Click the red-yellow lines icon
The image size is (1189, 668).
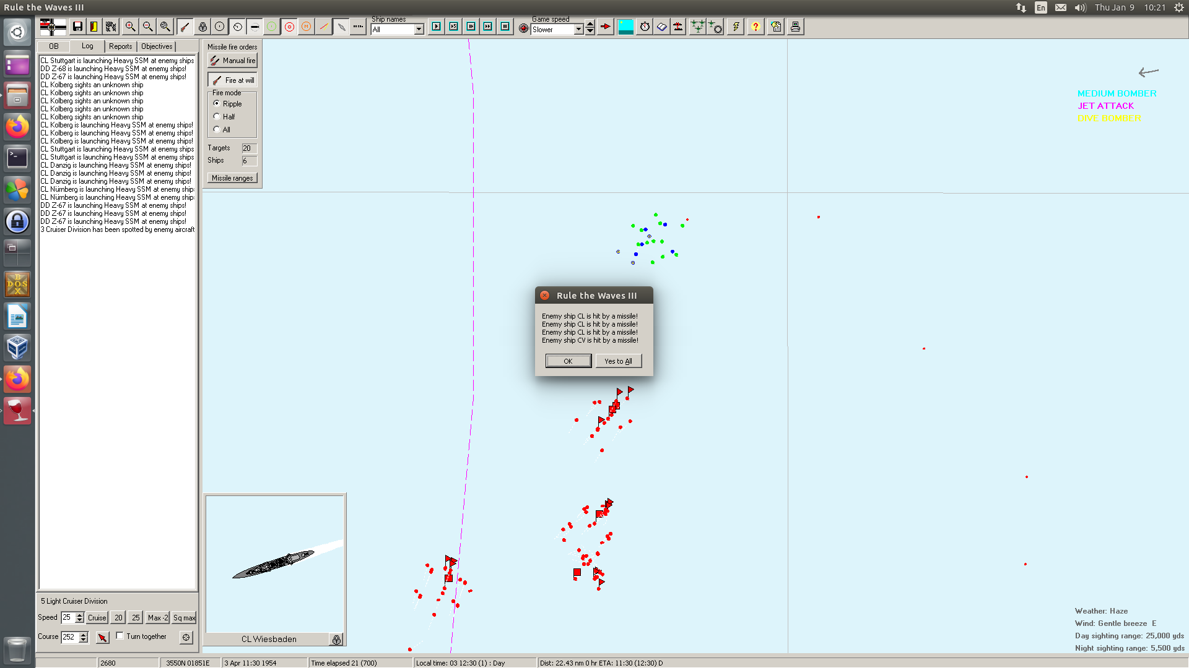pos(324,27)
